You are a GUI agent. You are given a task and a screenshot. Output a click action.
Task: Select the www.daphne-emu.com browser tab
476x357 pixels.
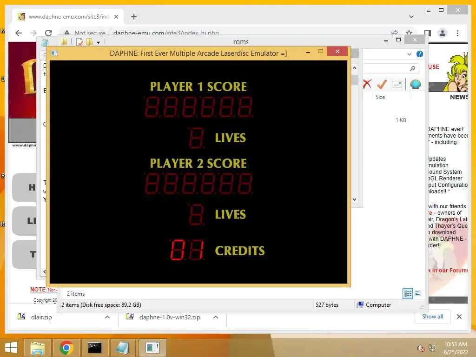pos(68,17)
